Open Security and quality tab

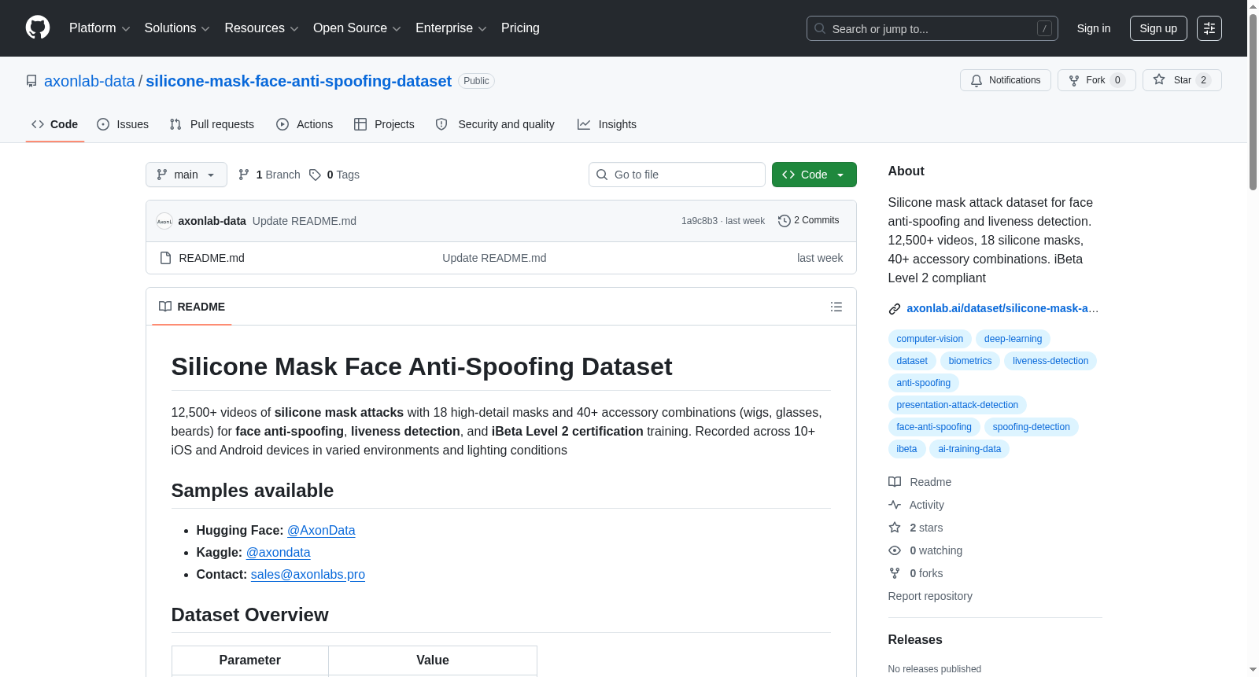495,124
